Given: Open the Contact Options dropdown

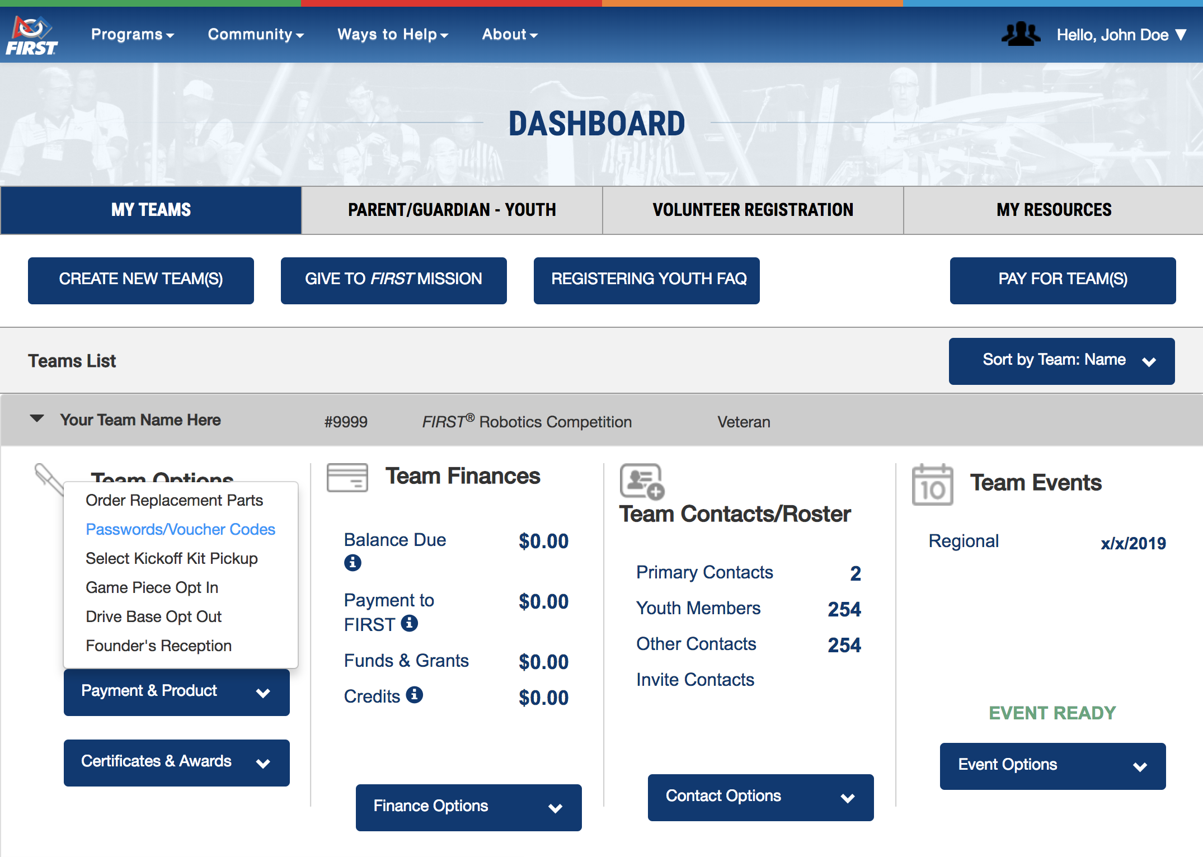Looking at the screenshot, I should point(760,797).
